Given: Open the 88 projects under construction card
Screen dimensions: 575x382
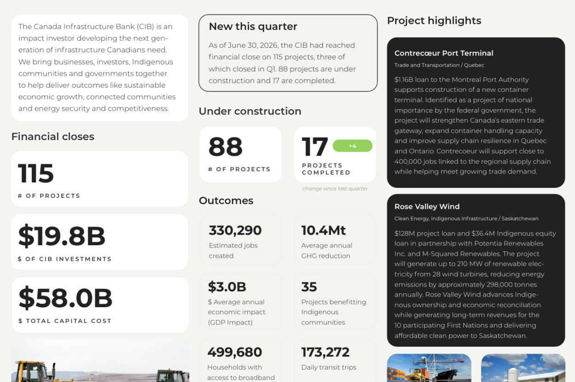Looking at the screenshot, I should pyautogui.click(x=240, y=155).
